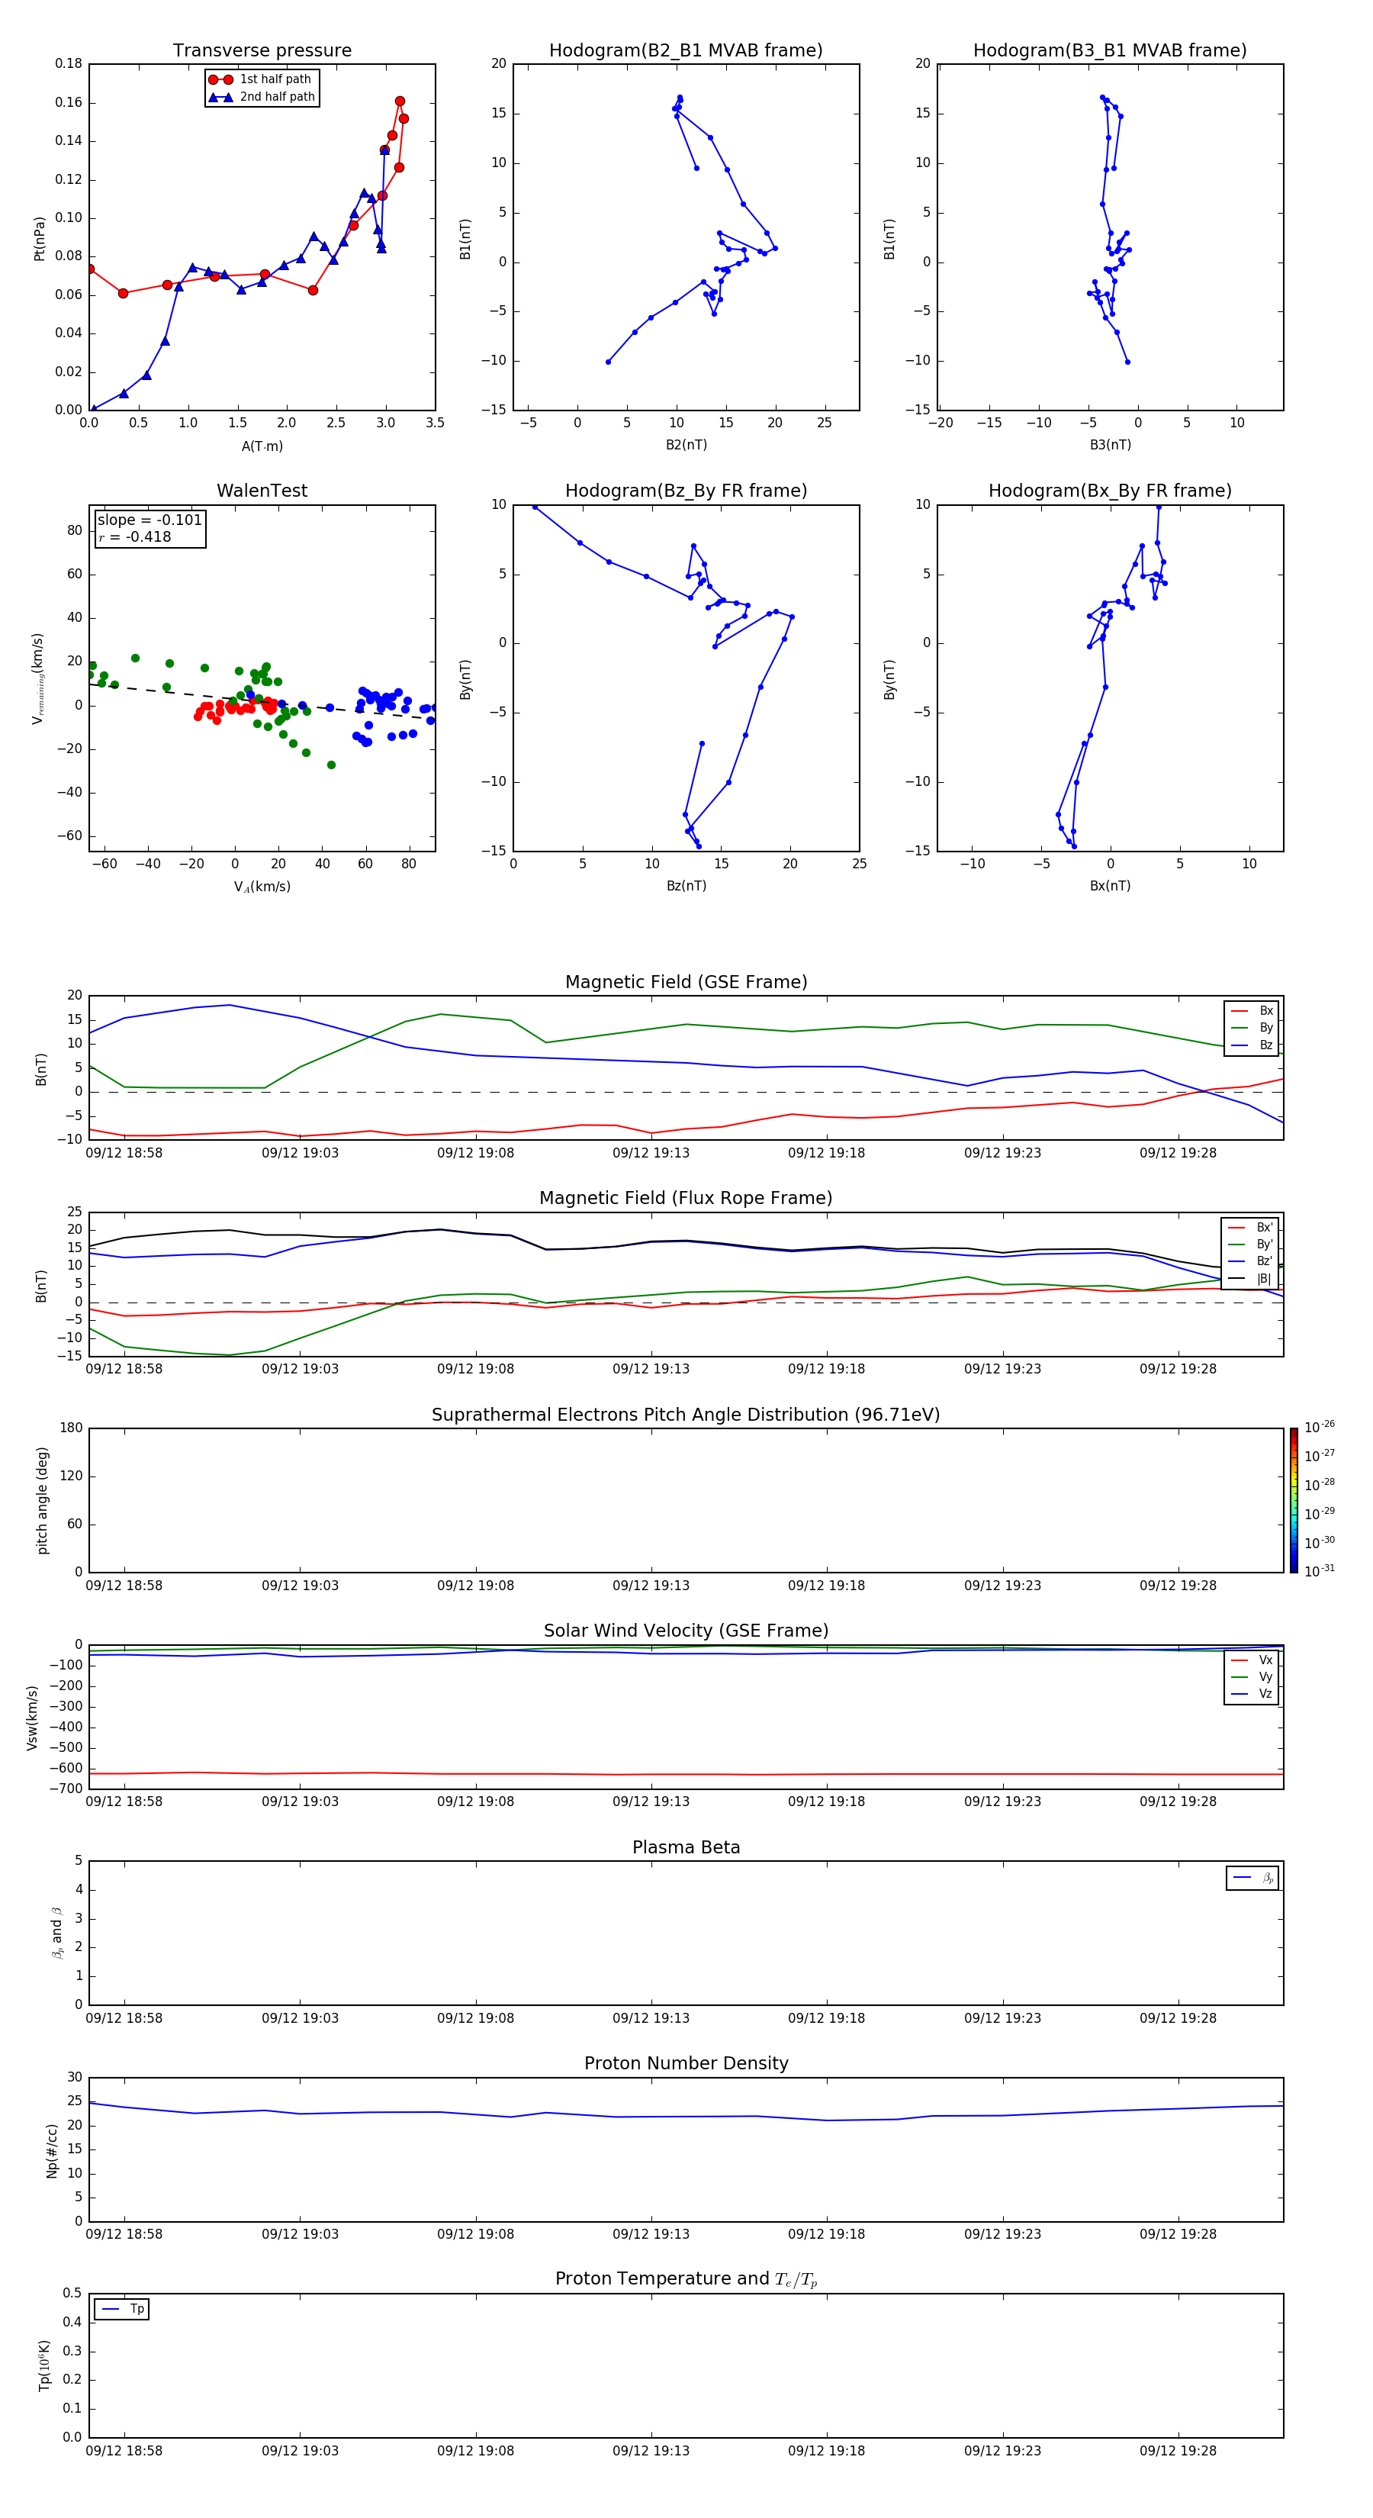Click the "WalenTest" plot title
The width and height of the screenshot is (1373, 2518).
point(262,491)
